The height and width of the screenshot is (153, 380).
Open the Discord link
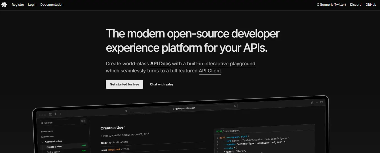pyautogui.click(x=356, y=5)
